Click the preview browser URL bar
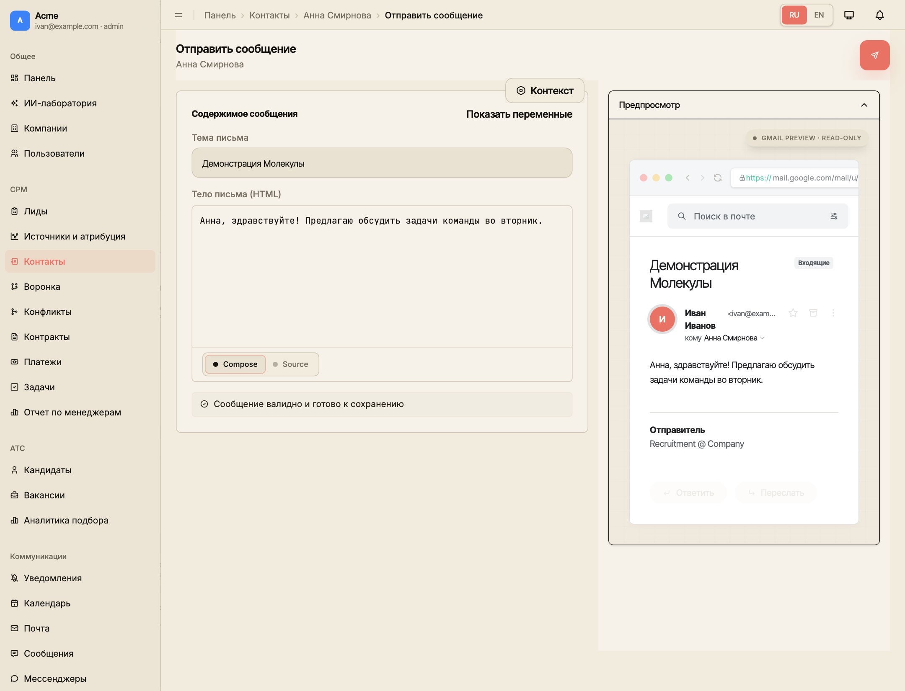 (794, 178)
